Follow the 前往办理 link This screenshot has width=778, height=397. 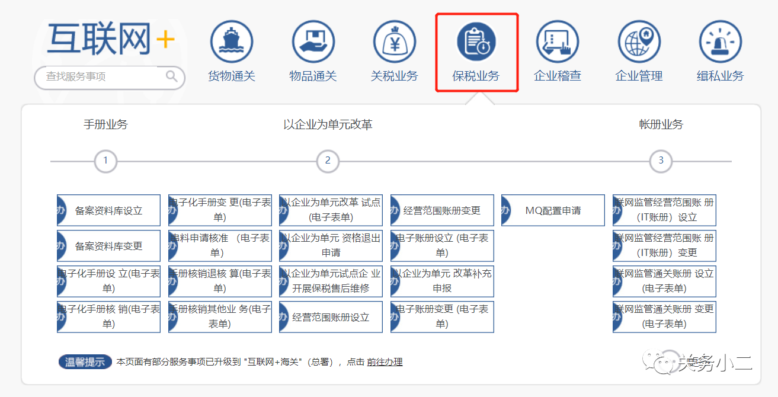pos(385,361)
